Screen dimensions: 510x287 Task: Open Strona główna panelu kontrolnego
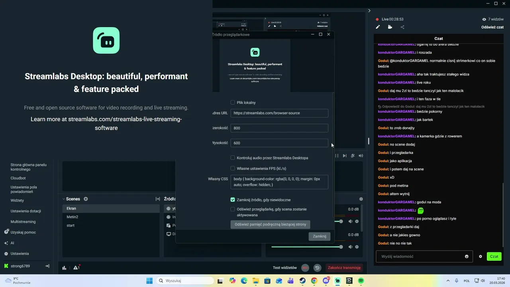tap(28, 167)
